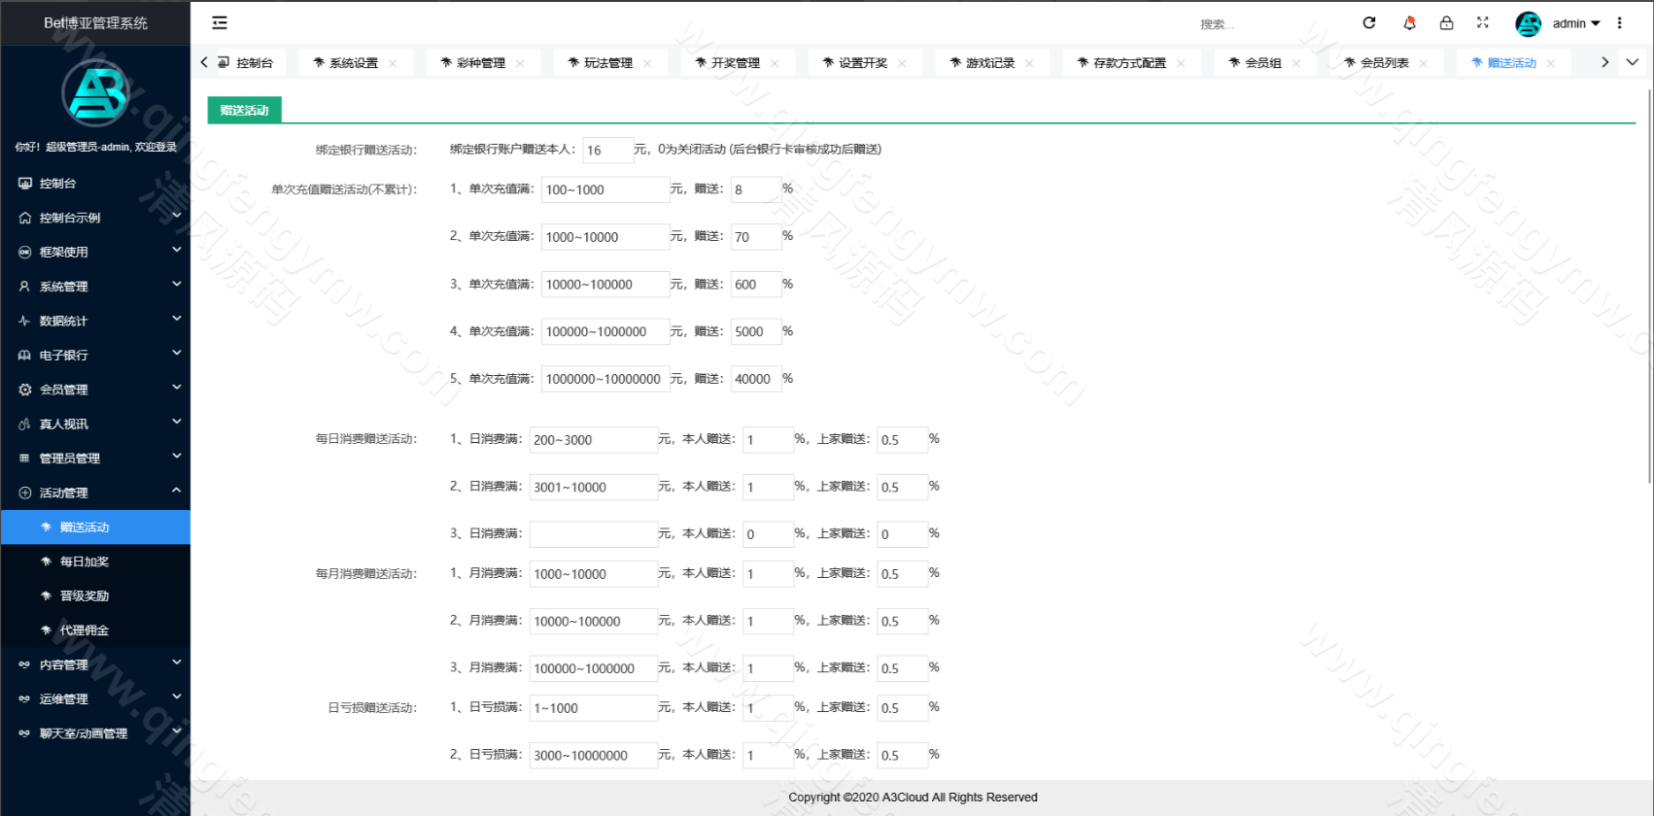Click the refresh icon in top bar
1654x816 pixels.
pyautogui.click(x=1369, y=22)
